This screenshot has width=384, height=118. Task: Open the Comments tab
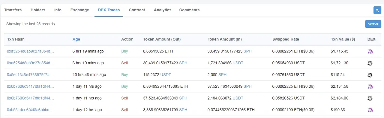[x=189, y=10]
